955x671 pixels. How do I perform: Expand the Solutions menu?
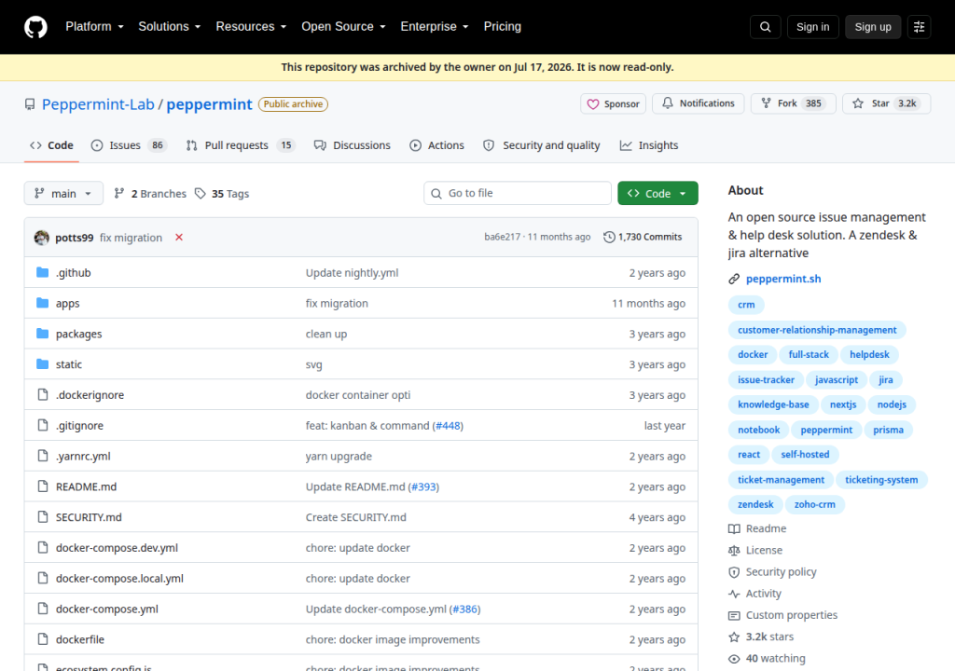click(x=170, y=27)
